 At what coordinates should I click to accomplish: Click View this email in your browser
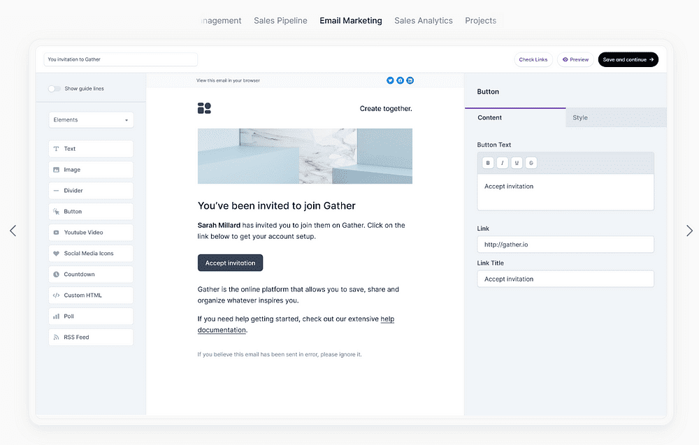pos(228,80)
